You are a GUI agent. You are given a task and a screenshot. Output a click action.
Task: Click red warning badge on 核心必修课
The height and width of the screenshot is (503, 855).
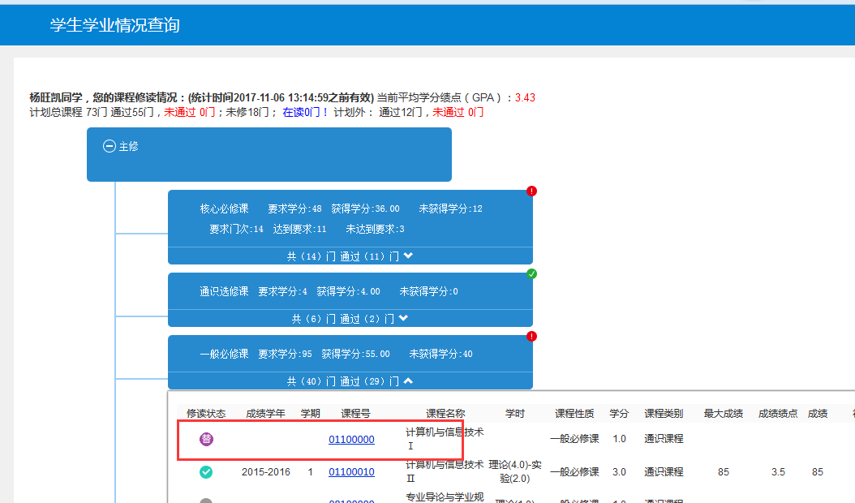(531, 191)
